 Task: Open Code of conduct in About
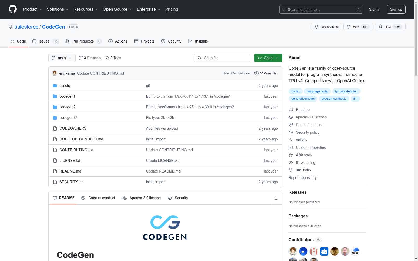306,125
